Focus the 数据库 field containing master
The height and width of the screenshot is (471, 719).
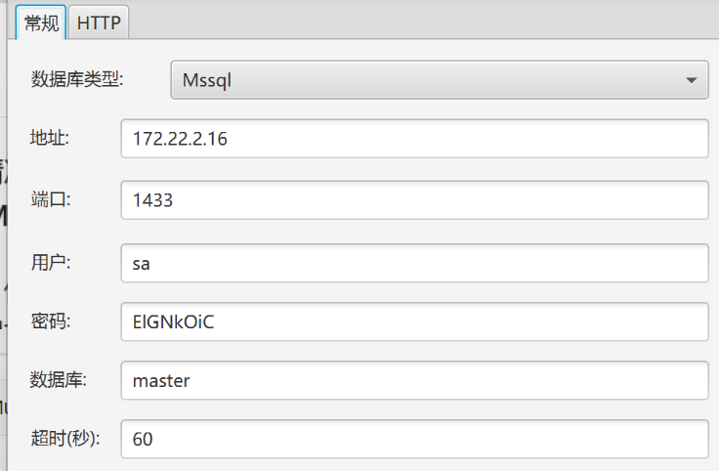point(414,380)
